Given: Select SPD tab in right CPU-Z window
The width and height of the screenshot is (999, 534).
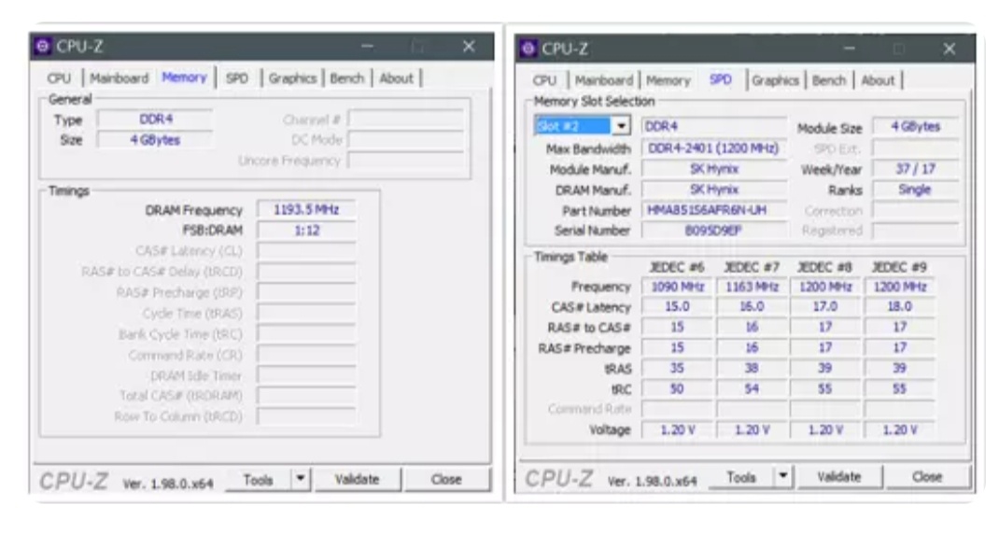Looking at the screenshot, I should coord(721,79).
